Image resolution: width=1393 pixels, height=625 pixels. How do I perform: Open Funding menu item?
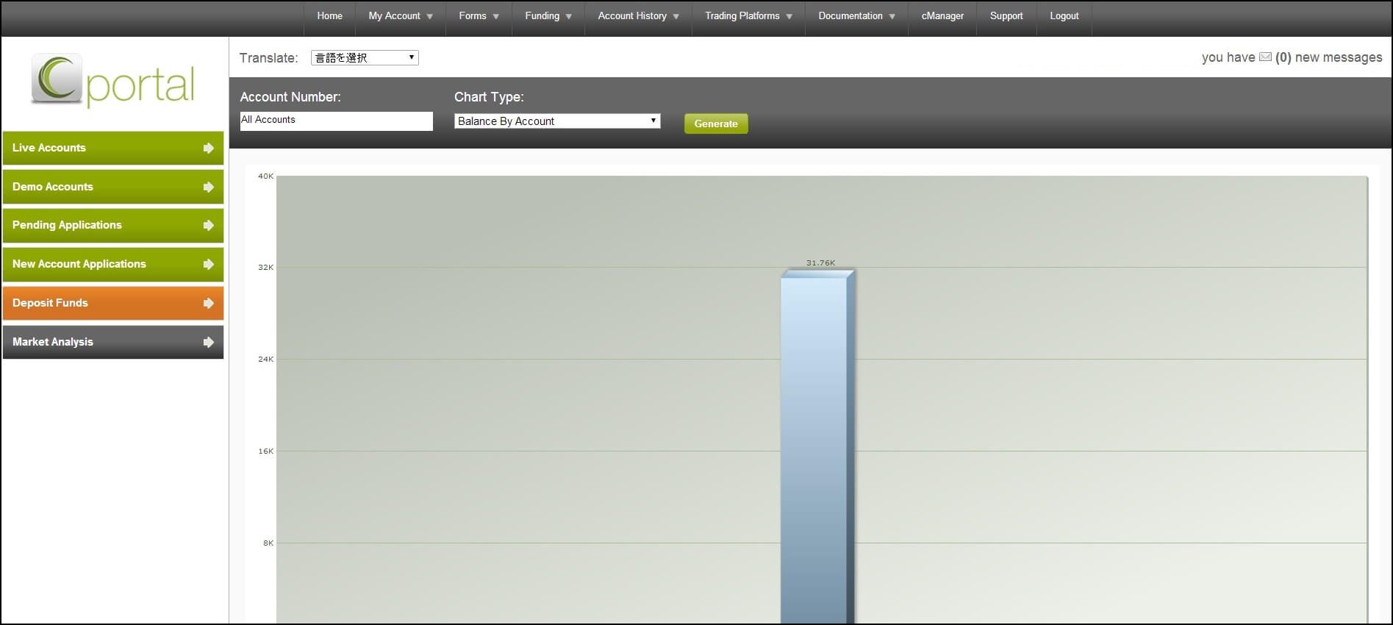tap(542, 15)
